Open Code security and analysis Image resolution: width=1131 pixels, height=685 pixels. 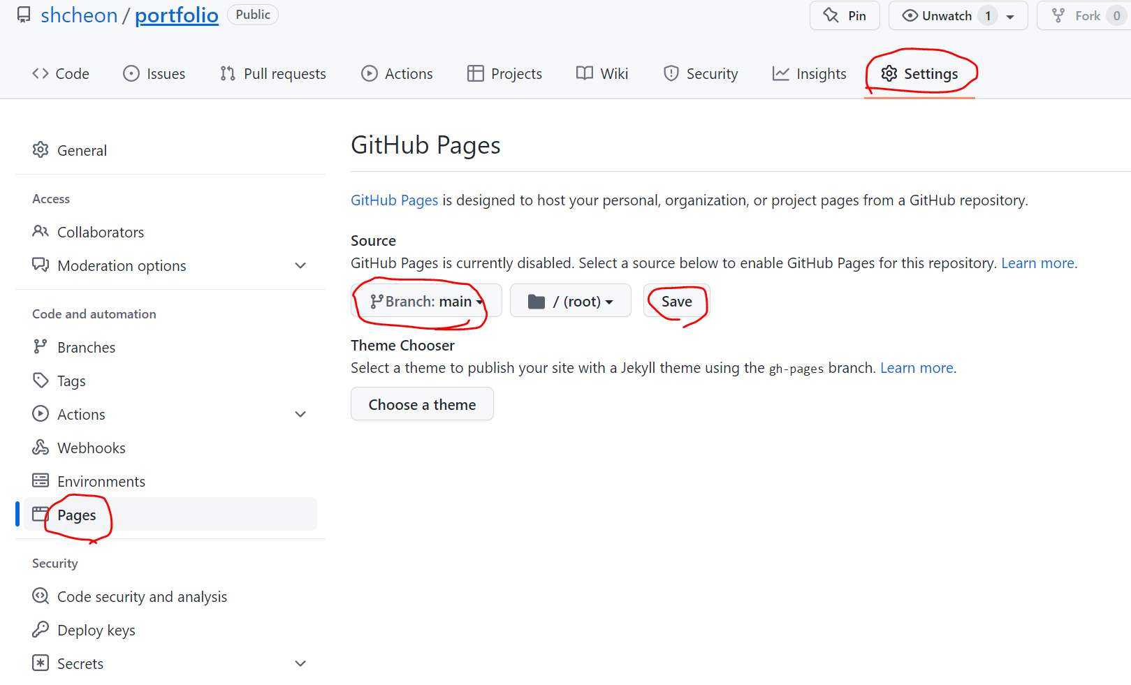[170, 596]
